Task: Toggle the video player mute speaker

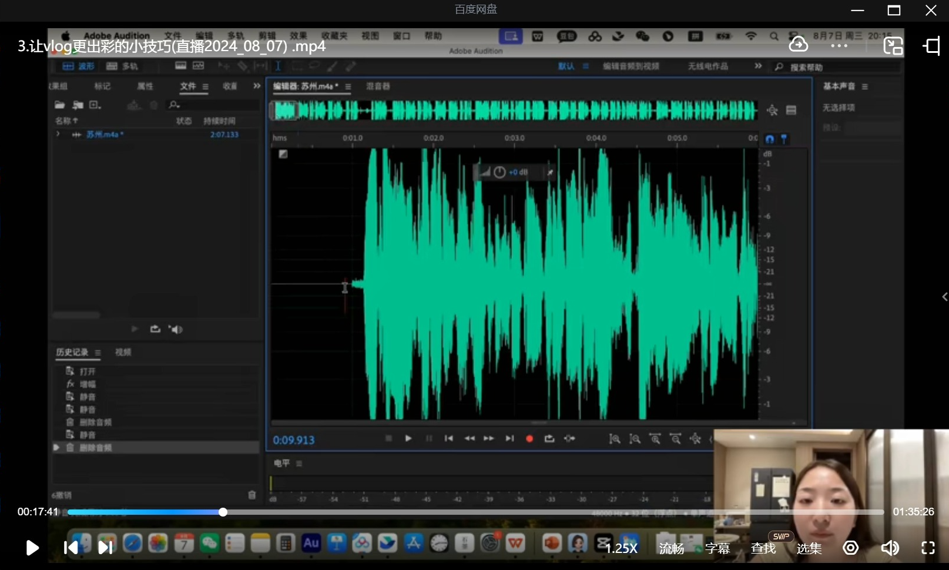Action: pos(890,548)
